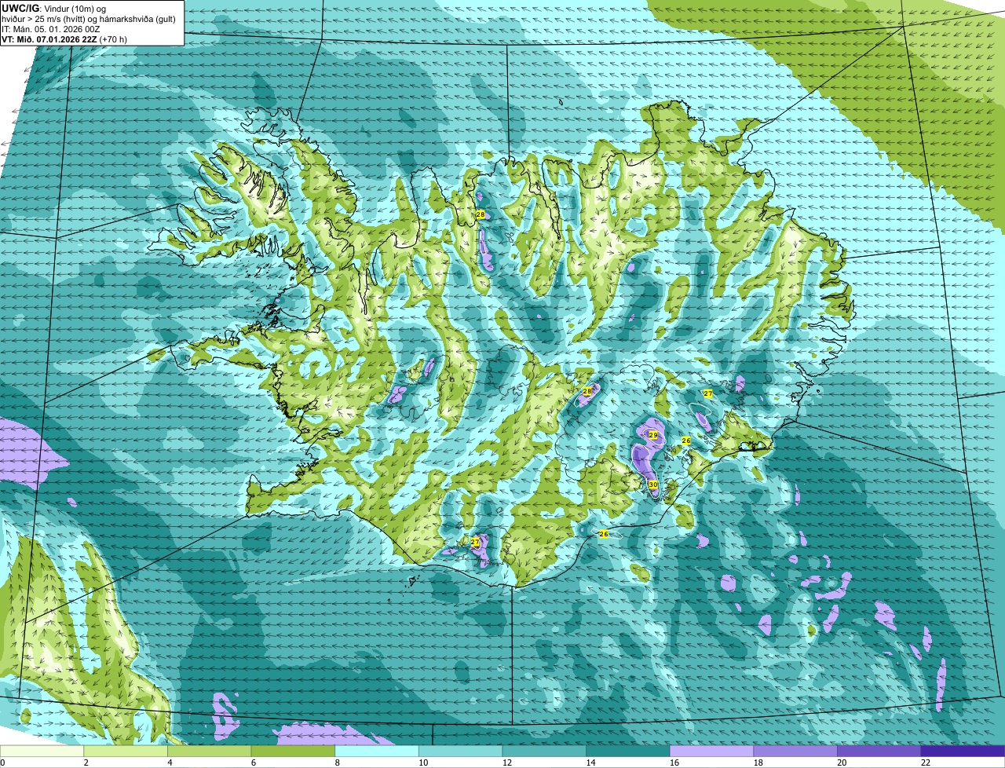Click the legend tick value 16
Screen dimensions: 1005x768
point(674,763)
